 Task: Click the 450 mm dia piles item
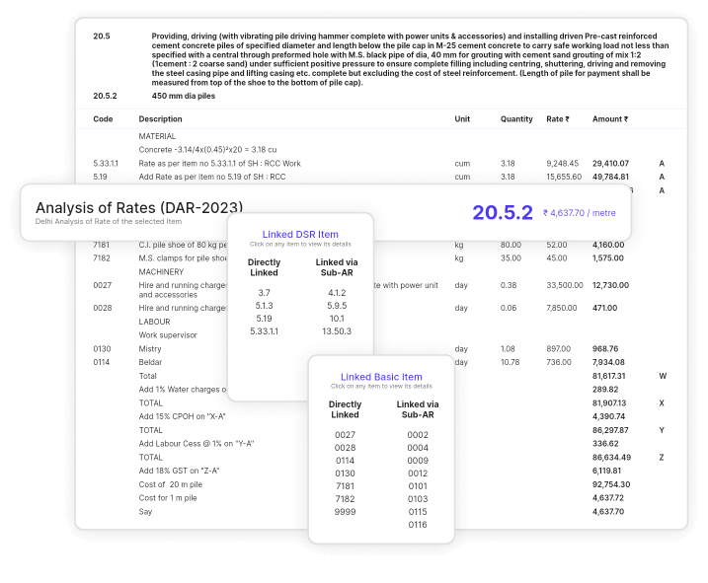point(184,96)
